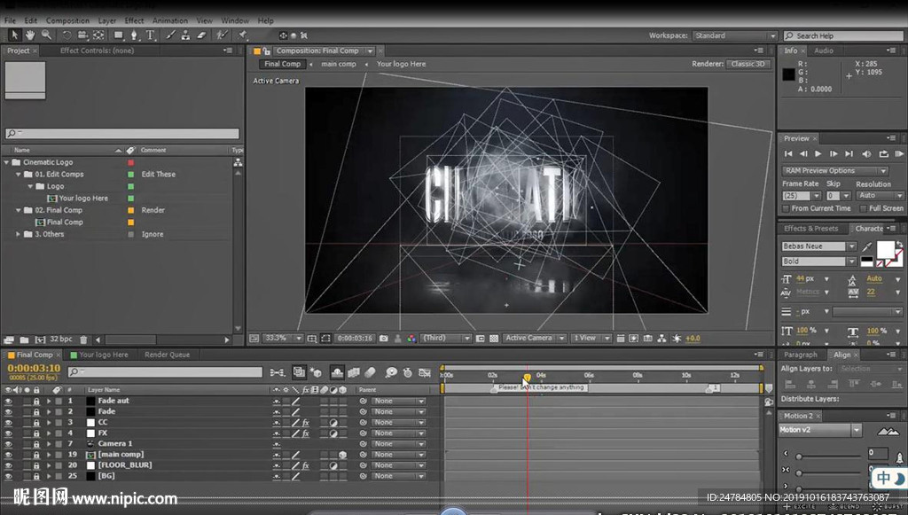Enable Full Screen preview checkbox
Viewport: 908px width, 515px height.
coord(863,208)
